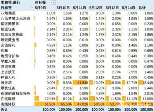Click the 1.86% total cell for 帮派日常挑战
154x112 pixels.
(x=149, y=35)
